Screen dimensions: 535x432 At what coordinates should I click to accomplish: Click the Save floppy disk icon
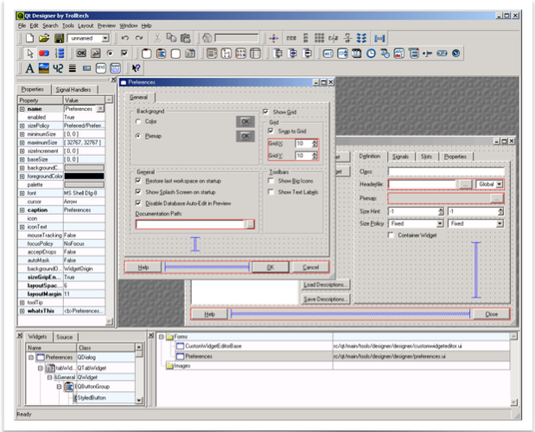click(57, 38)
